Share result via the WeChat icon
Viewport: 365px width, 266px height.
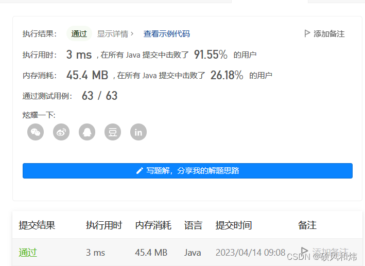(x=36, y=132)
